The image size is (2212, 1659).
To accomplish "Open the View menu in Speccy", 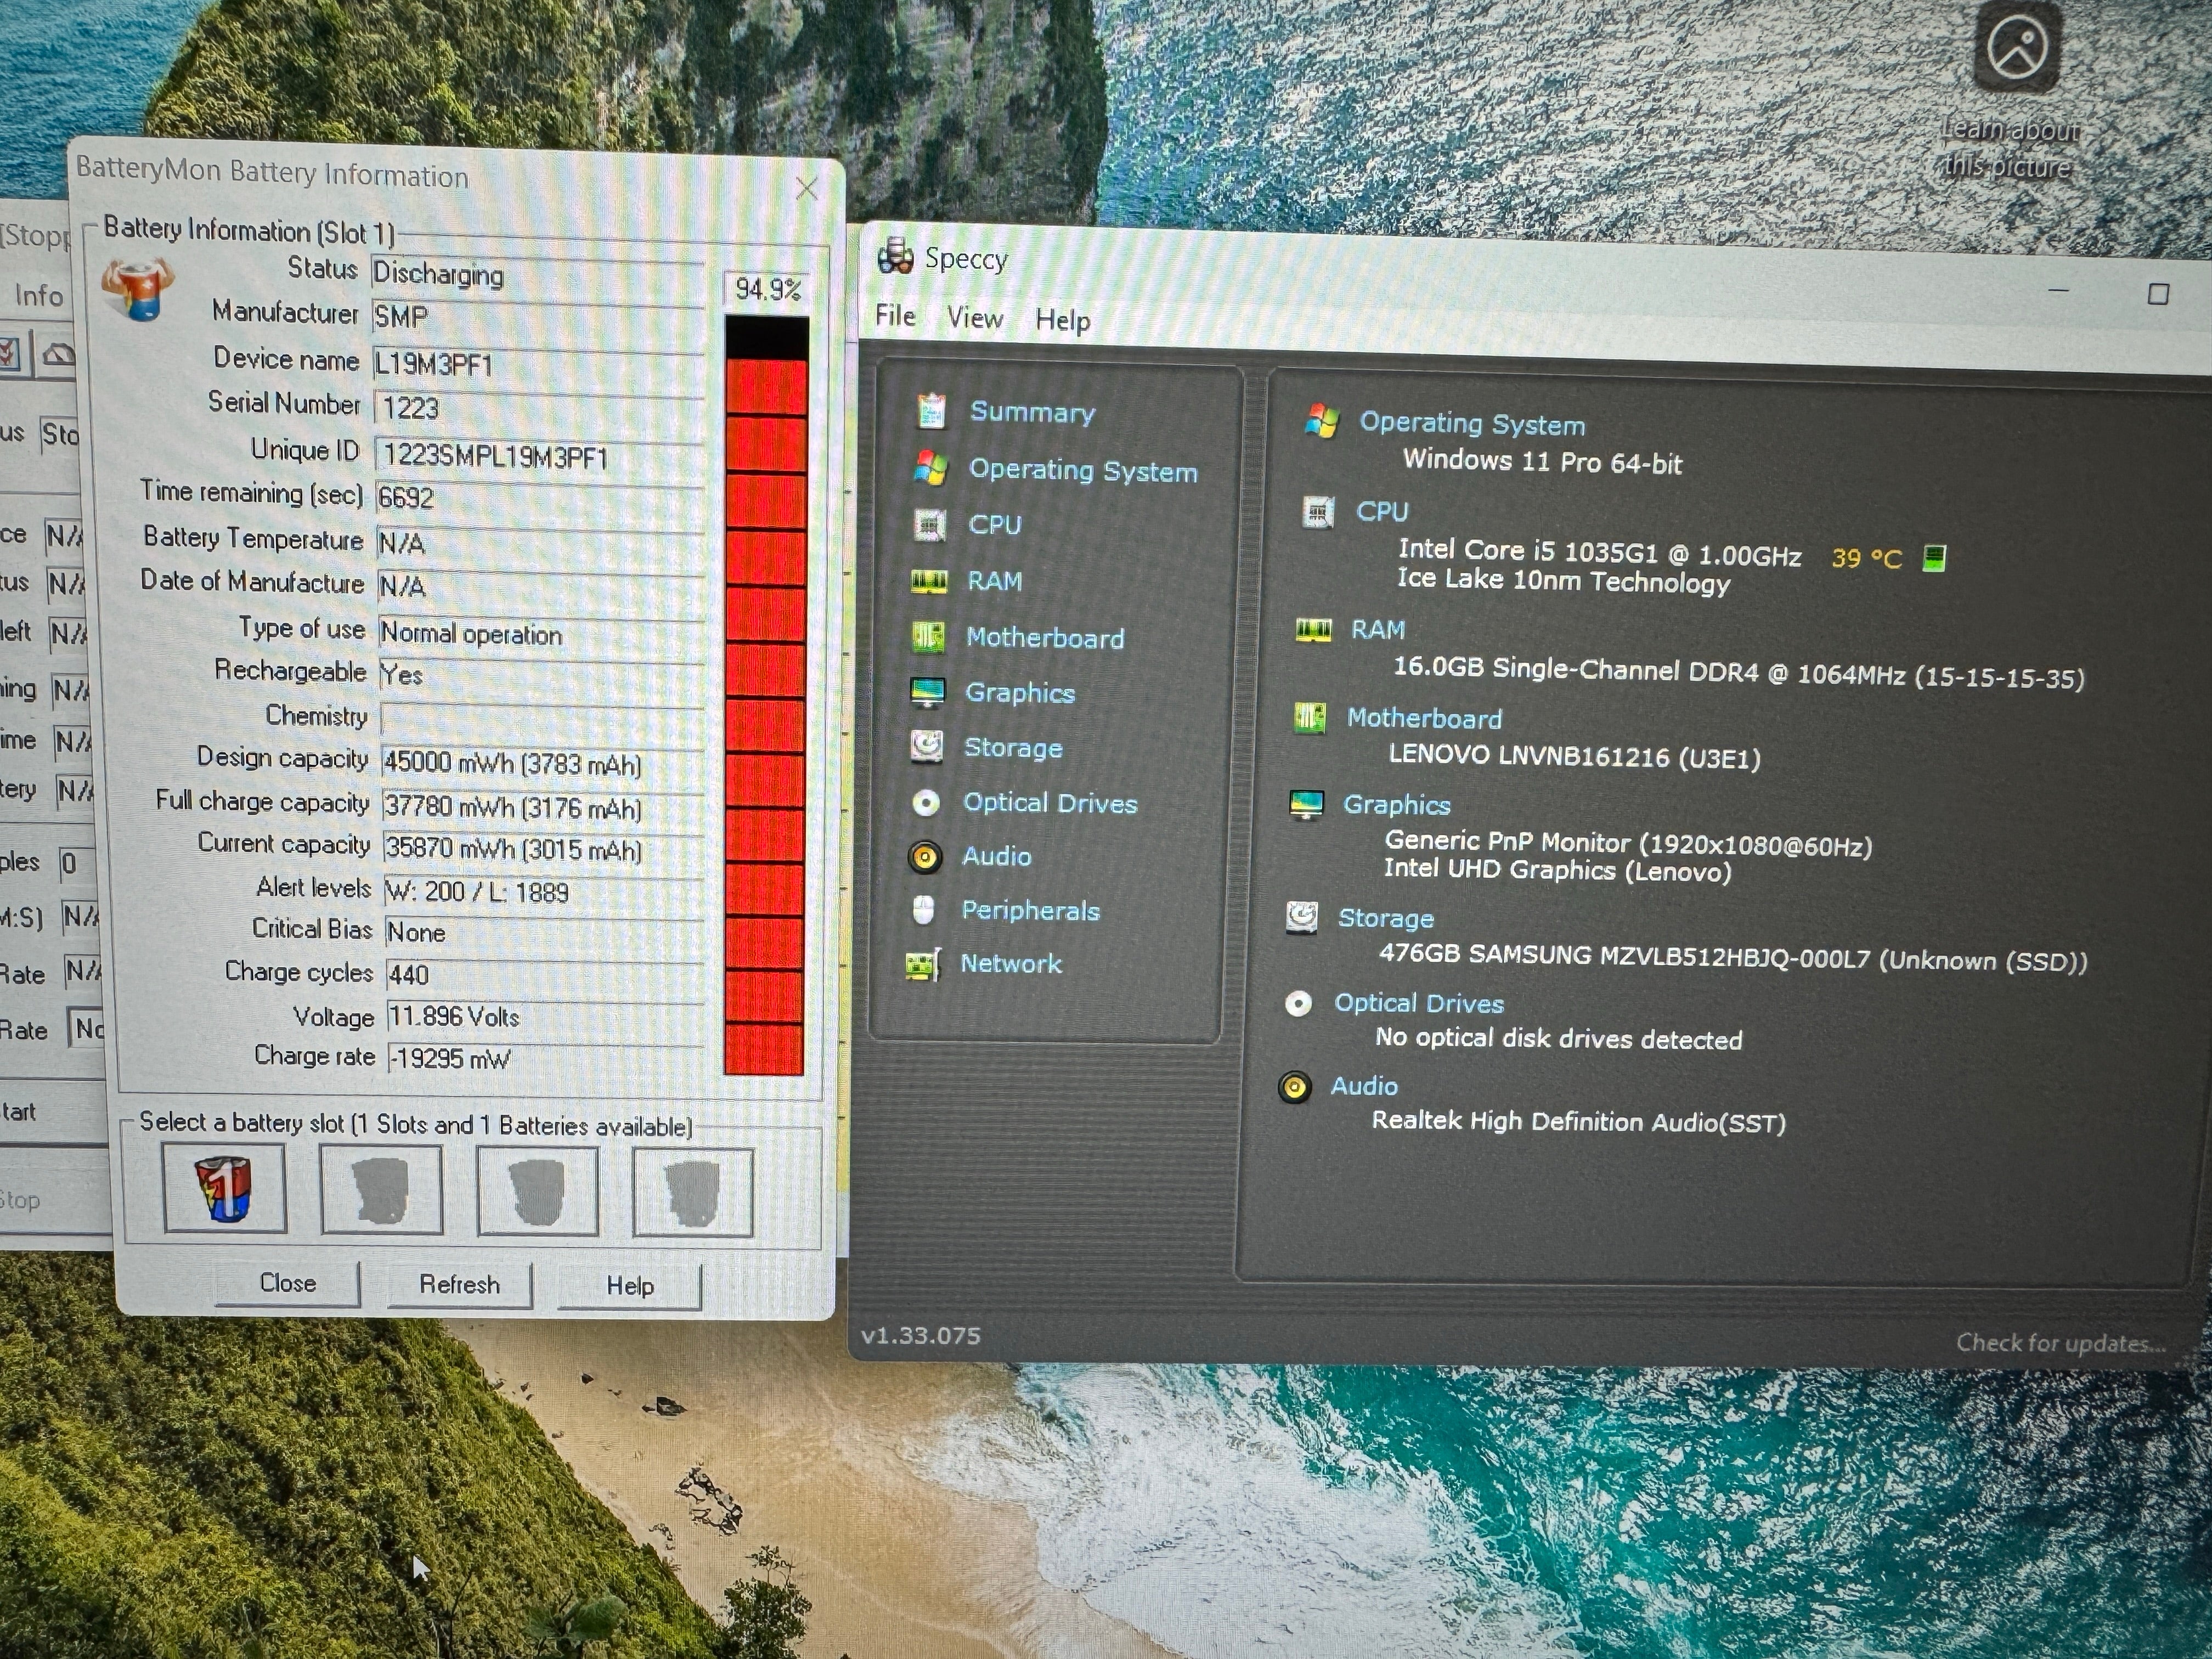I will click(x=974, y=318).
